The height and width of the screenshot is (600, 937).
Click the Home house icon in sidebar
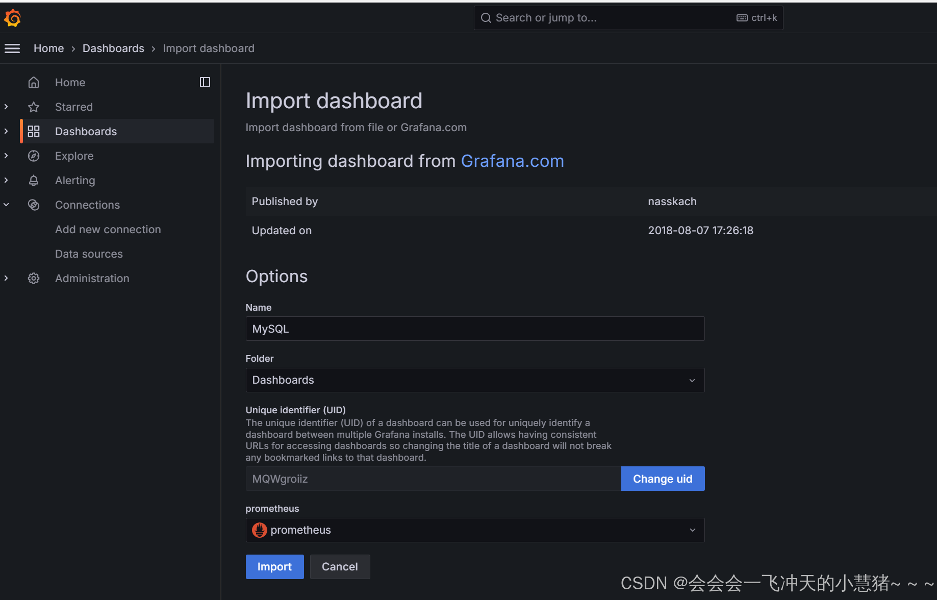coord(34,82)
